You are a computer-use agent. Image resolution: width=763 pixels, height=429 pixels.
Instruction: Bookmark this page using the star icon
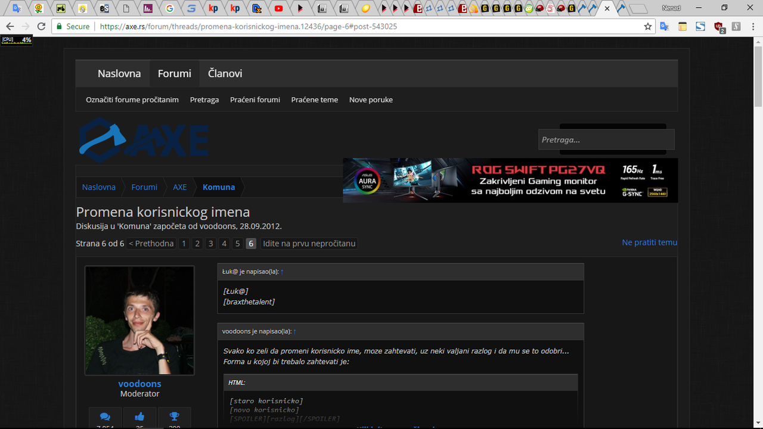(647, 26)
